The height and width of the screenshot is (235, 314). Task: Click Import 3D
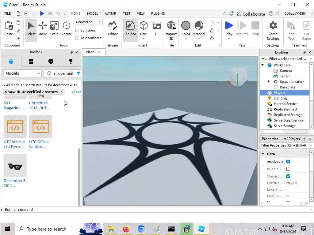(x=171, y=31)
